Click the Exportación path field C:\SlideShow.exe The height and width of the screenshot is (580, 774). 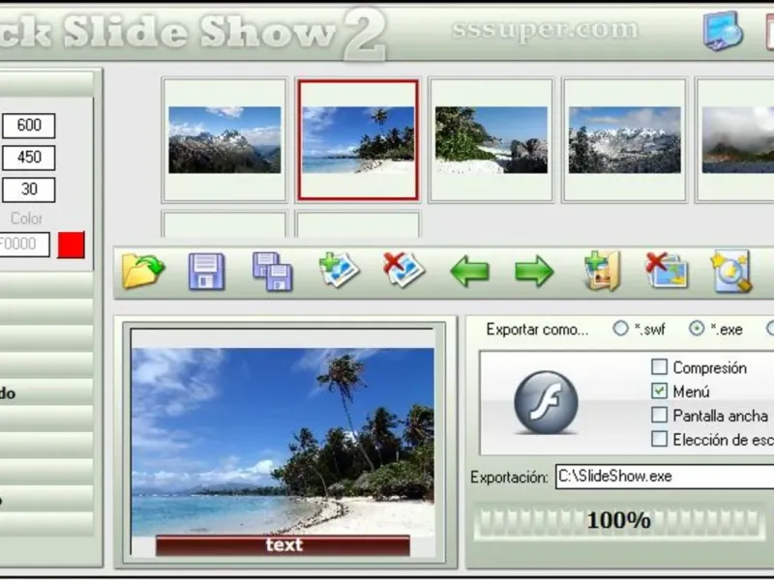tap(665, 477)
